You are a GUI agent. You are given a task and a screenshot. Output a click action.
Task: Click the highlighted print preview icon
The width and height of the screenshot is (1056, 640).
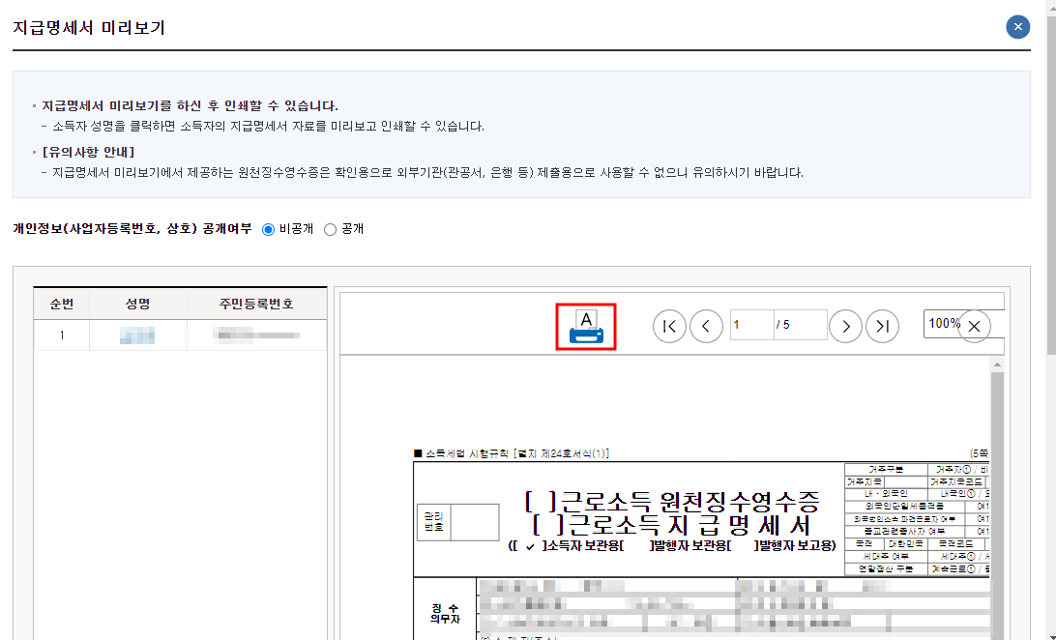[585, 326]
